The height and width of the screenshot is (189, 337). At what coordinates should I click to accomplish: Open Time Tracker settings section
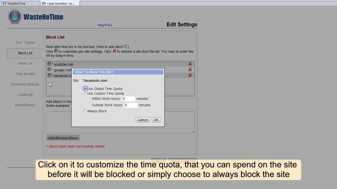point(25,43)
